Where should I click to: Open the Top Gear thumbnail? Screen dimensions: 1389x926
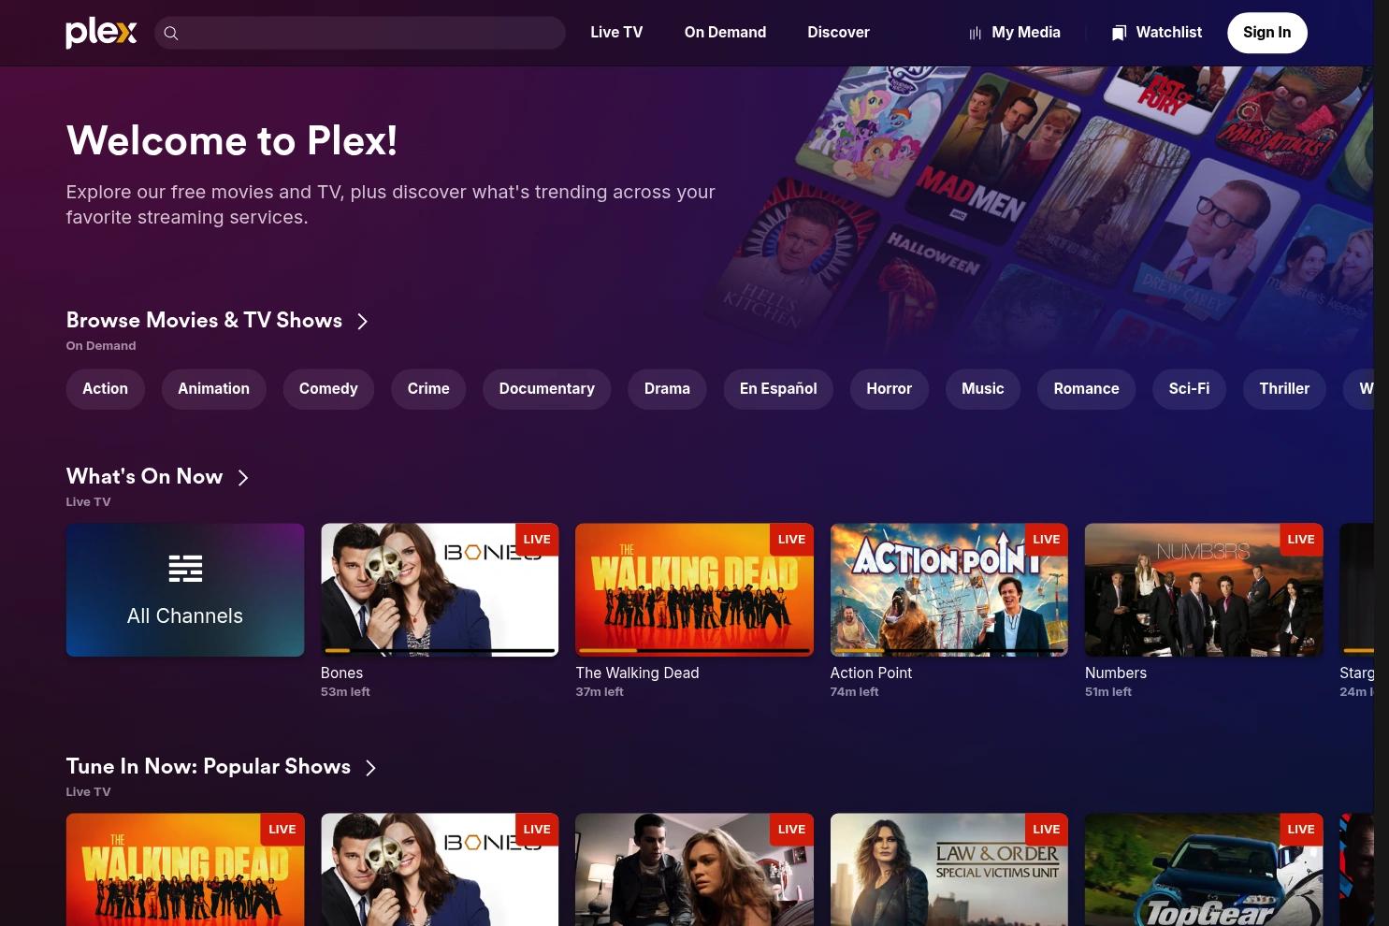pos(1204,870)
